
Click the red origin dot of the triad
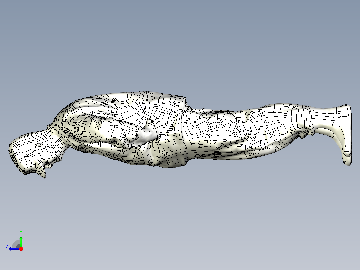pos(21,249)
